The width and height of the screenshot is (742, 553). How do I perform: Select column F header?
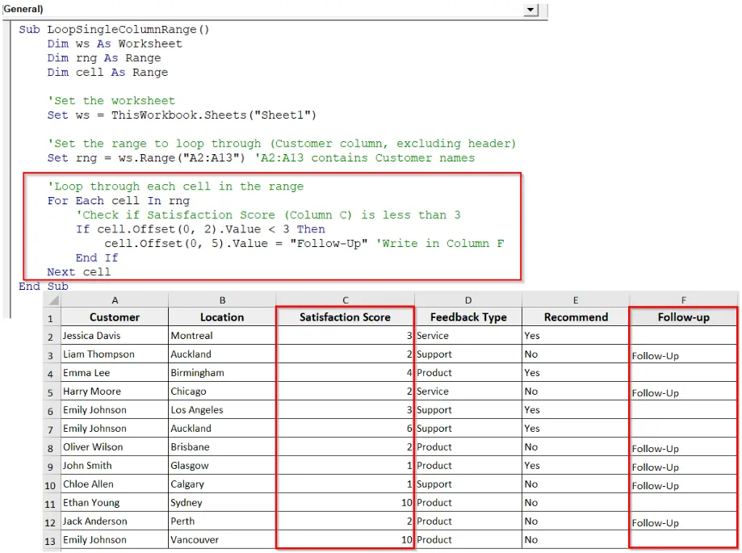683,300
